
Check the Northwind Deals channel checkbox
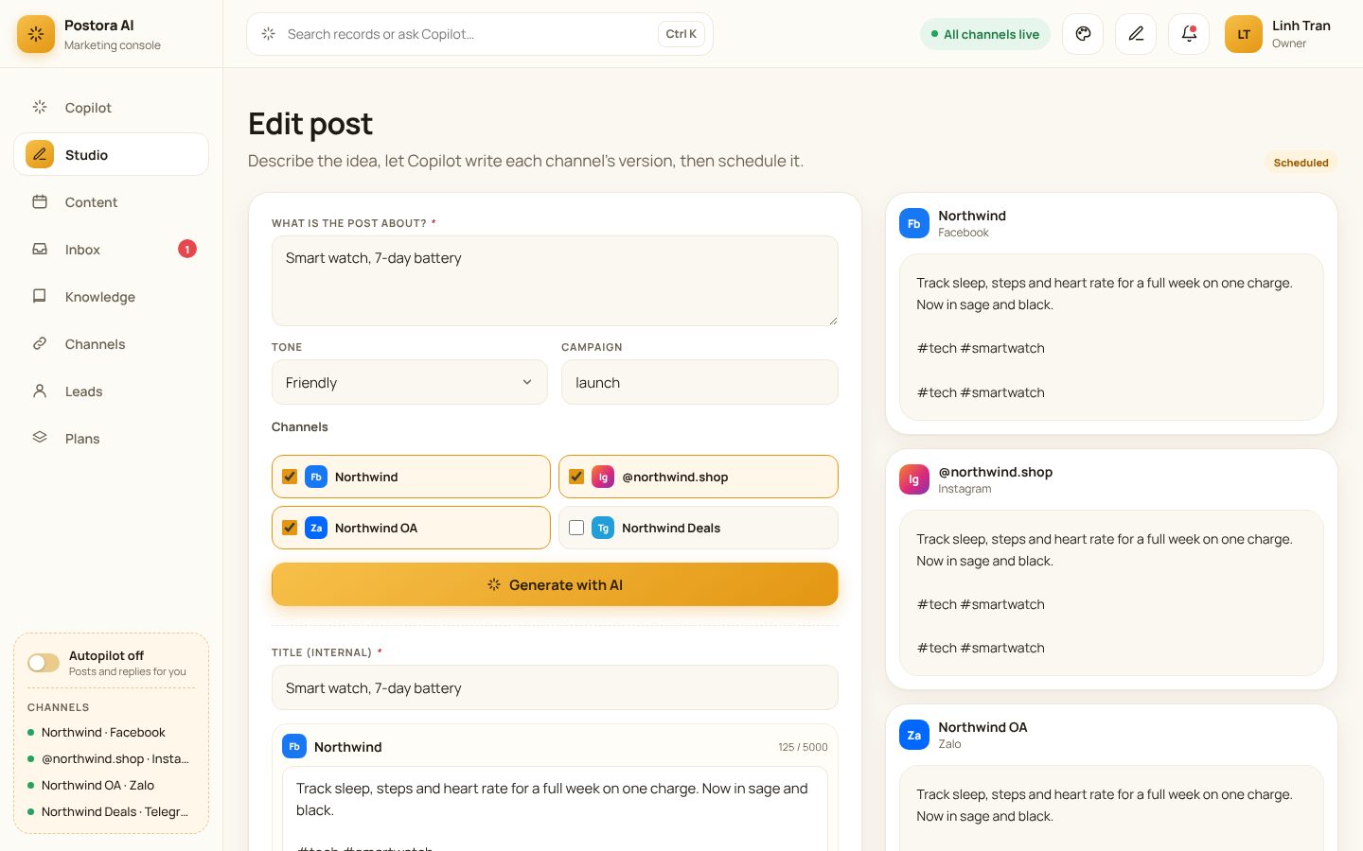(x=576, y=528)
